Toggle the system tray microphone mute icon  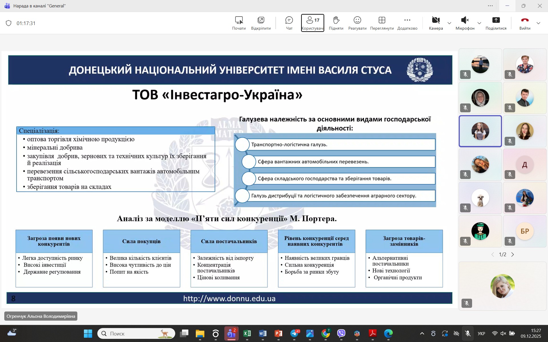click(x=468, y=333)
